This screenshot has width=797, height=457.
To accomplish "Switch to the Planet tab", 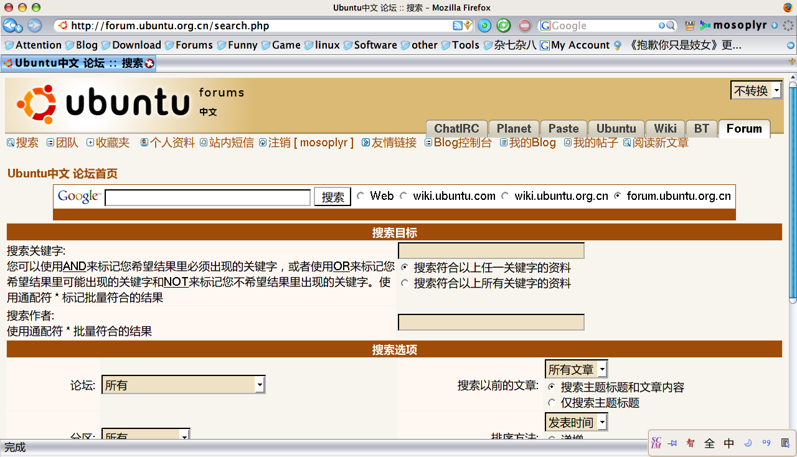I will pos(514,129).
